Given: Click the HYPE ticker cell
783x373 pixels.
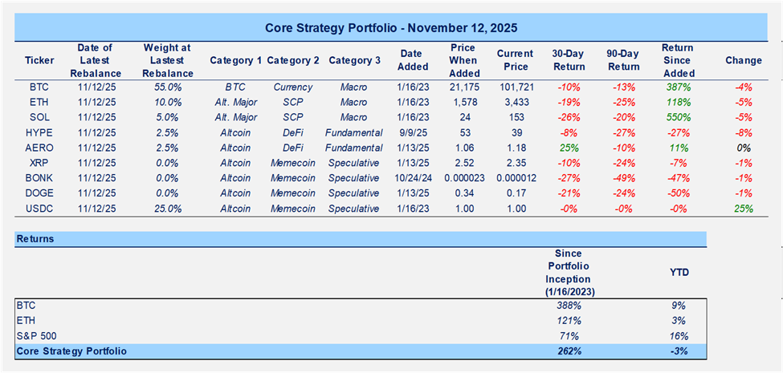Looking at the screenshot, I should pos(39,132).
